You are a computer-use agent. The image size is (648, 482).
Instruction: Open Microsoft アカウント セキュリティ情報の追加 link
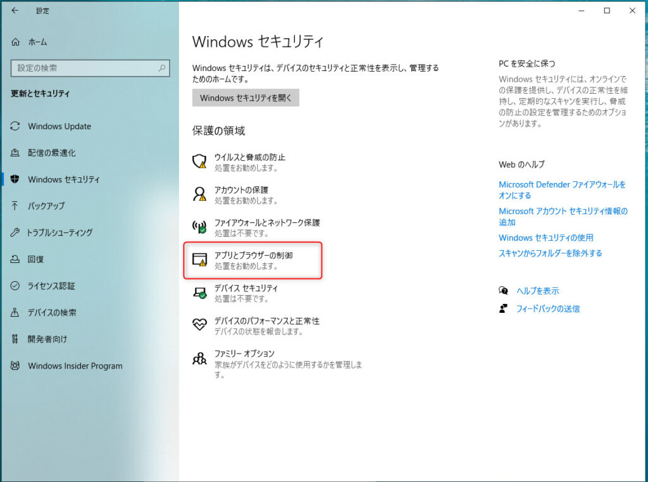[563, 217]
